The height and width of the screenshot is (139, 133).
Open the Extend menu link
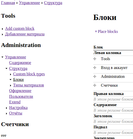15,102
